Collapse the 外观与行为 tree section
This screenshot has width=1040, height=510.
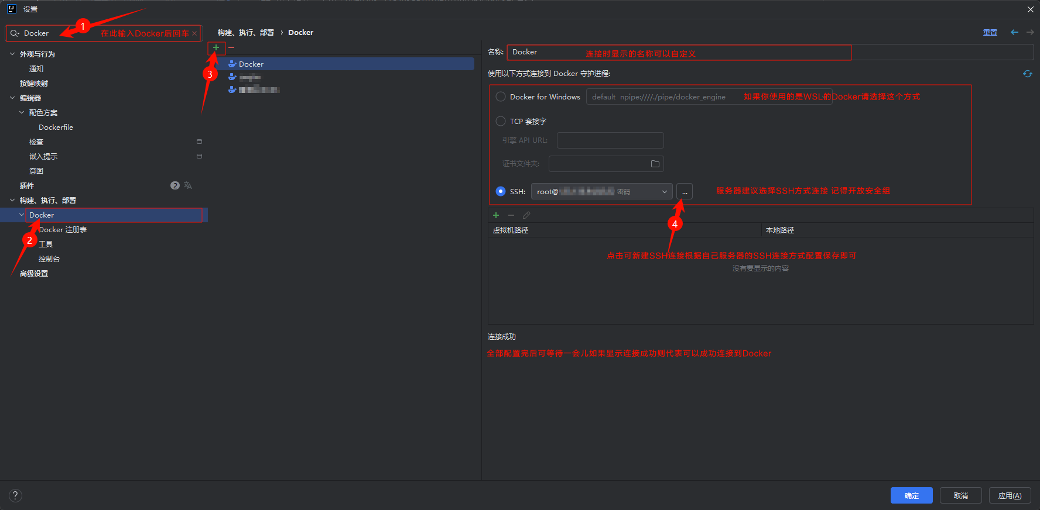[x=12, y=54]
